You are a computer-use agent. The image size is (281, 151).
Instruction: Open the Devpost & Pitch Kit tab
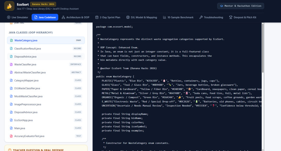coord(243,17)
